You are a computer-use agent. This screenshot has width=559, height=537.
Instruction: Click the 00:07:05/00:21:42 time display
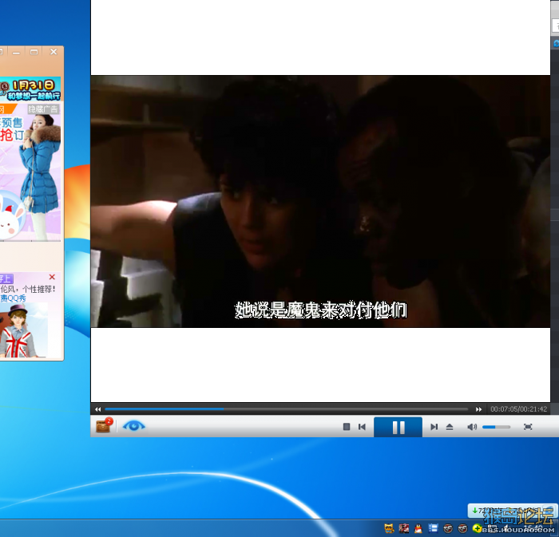(x=518, y=409)
